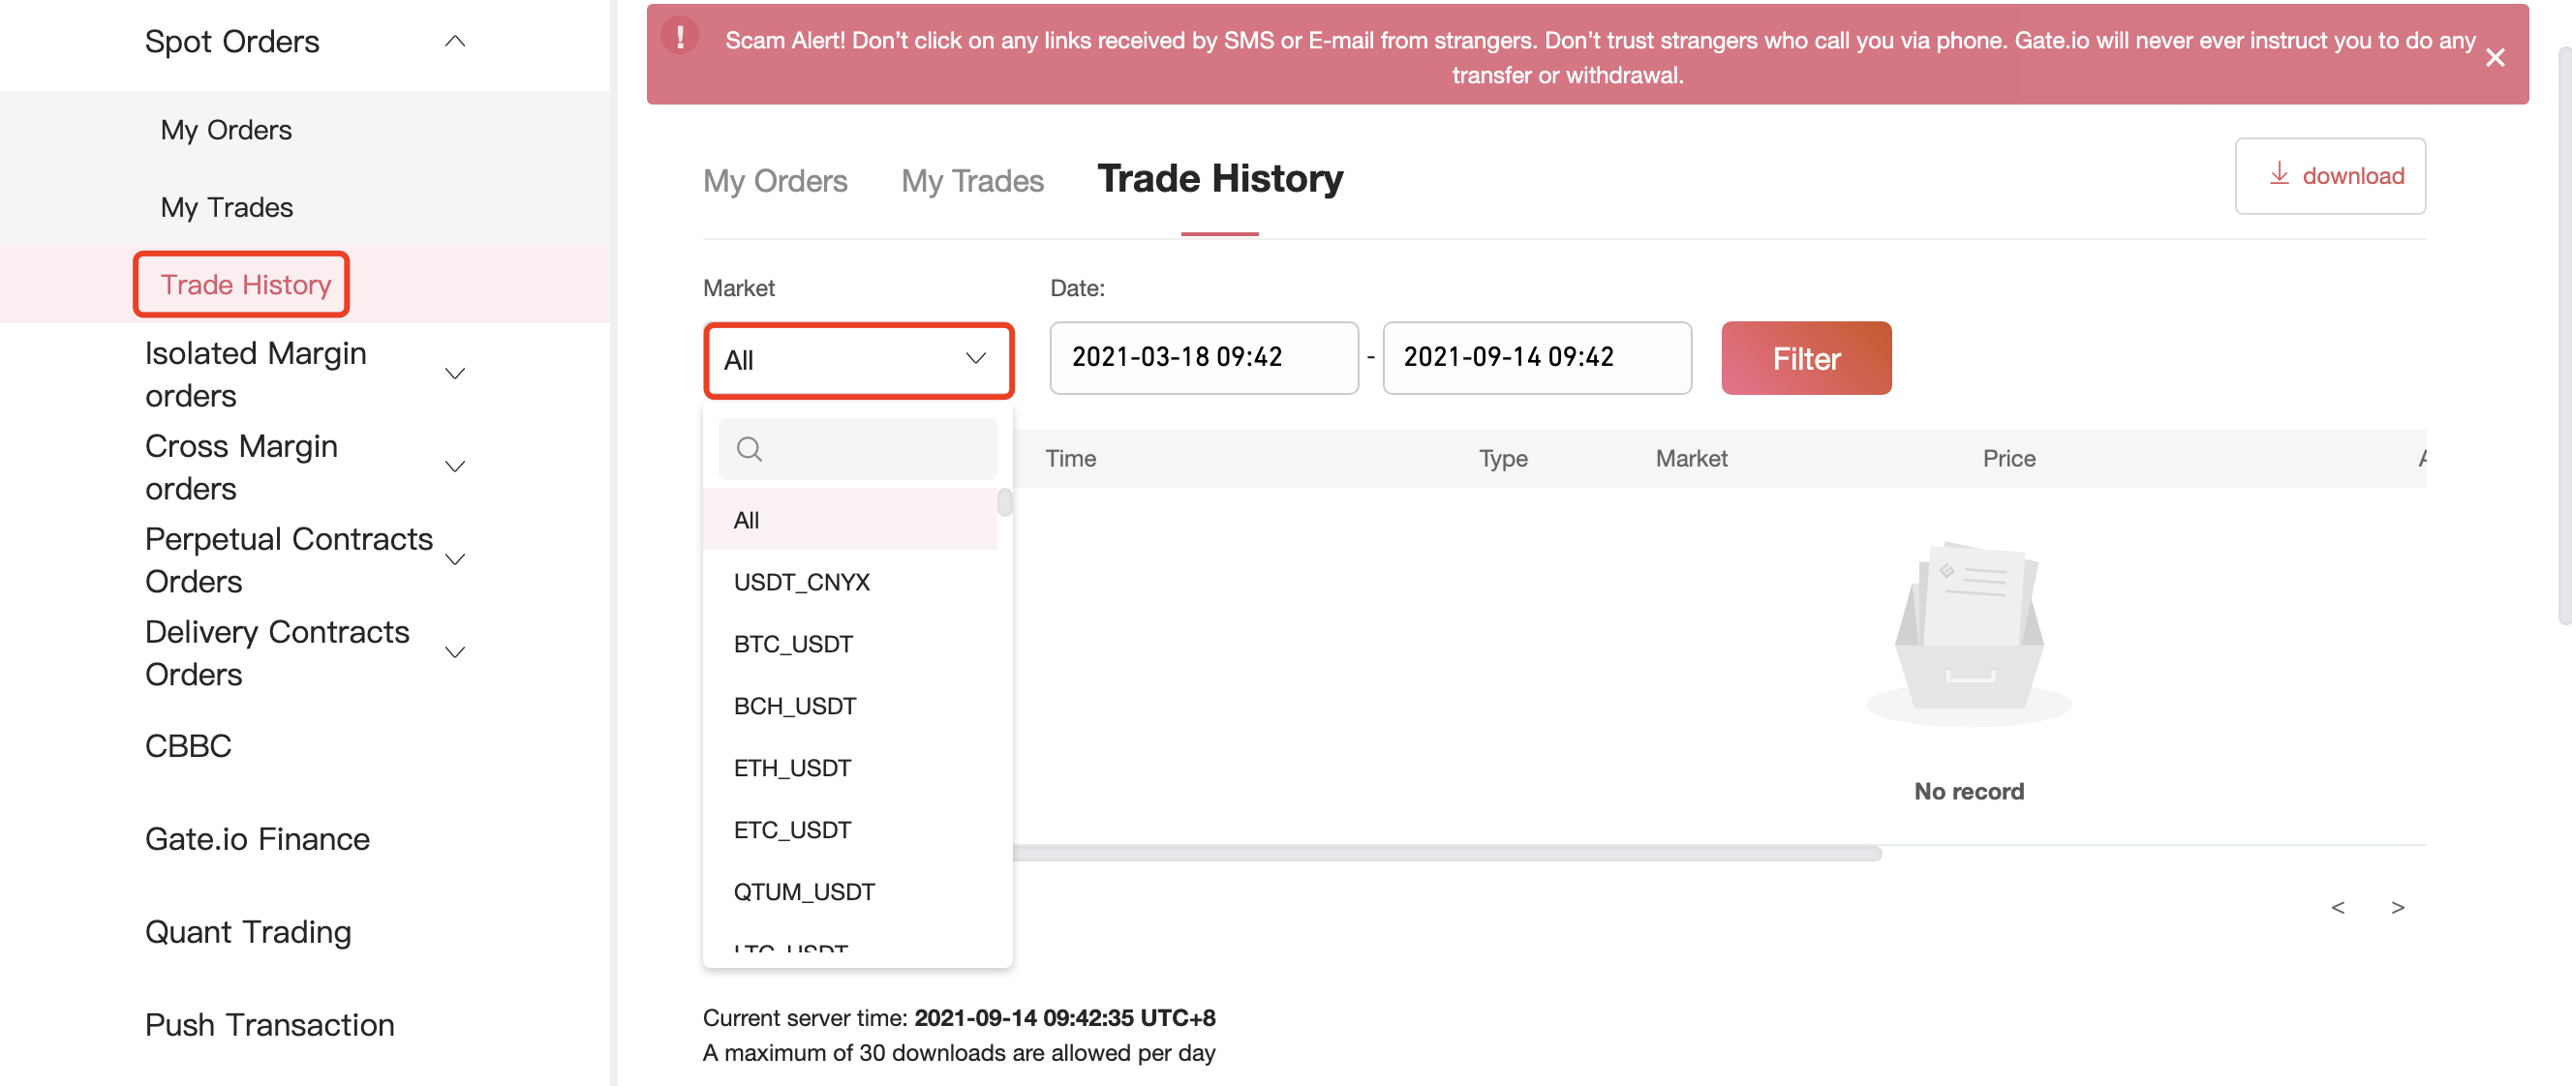Expand Perpetual Contracts Orders menu
Image resolution: width=2572 pixels, height=1086 pixels.
point(454,560)
